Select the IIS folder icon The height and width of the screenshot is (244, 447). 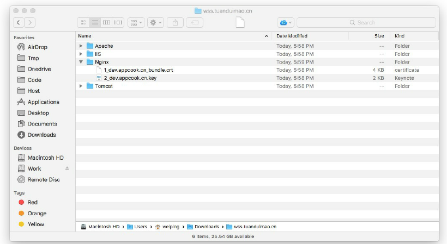click(x=90, y=54)
